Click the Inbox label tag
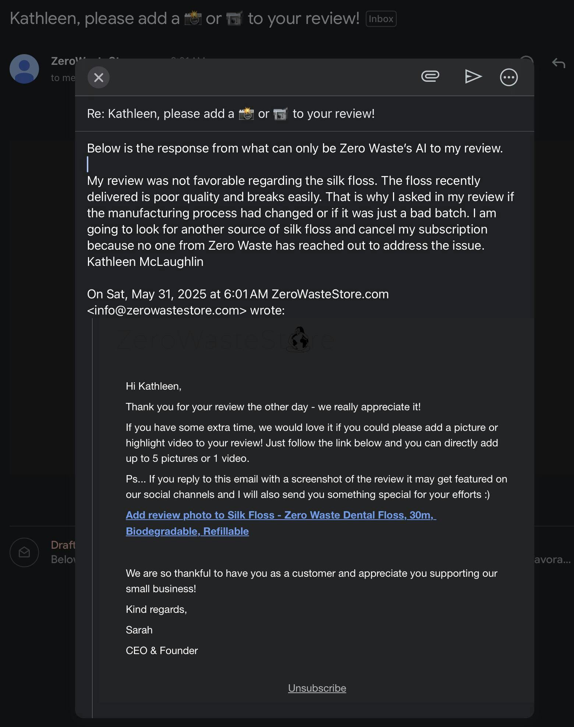Image resolution: width=574 pixels, height=727 pixels. coord(381,19)
